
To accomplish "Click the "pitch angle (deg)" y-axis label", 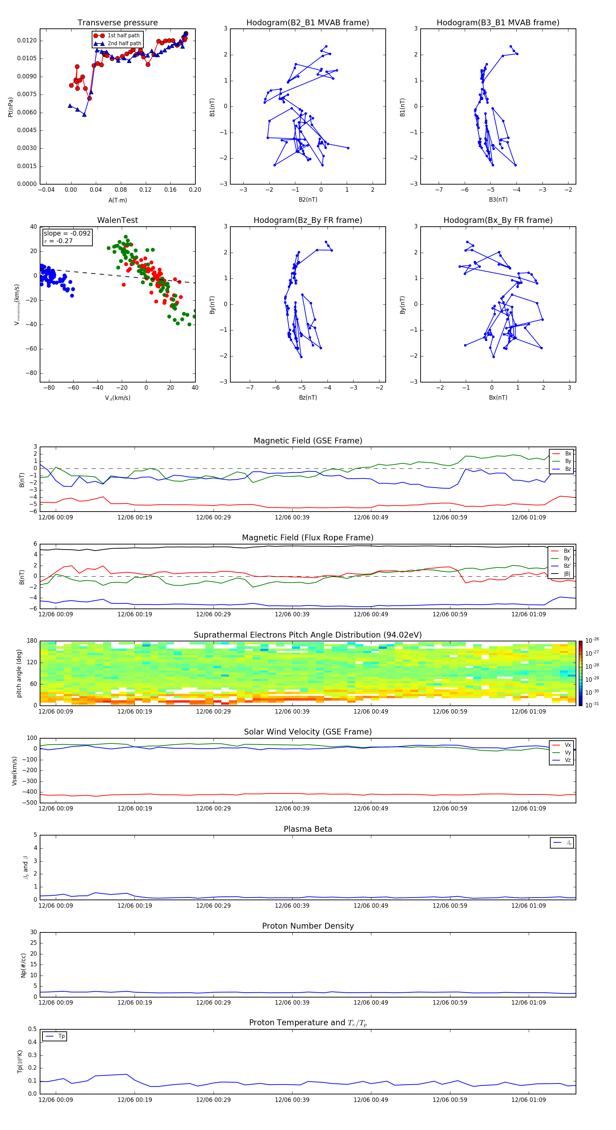I will [x=19, y=673].
